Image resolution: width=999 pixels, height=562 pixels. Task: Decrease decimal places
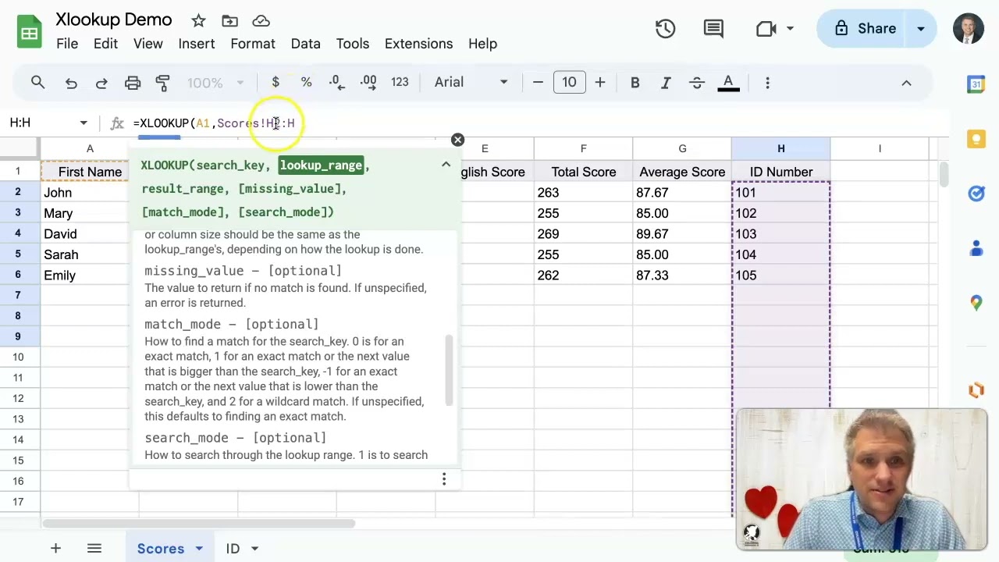click(x=337, y=82)
